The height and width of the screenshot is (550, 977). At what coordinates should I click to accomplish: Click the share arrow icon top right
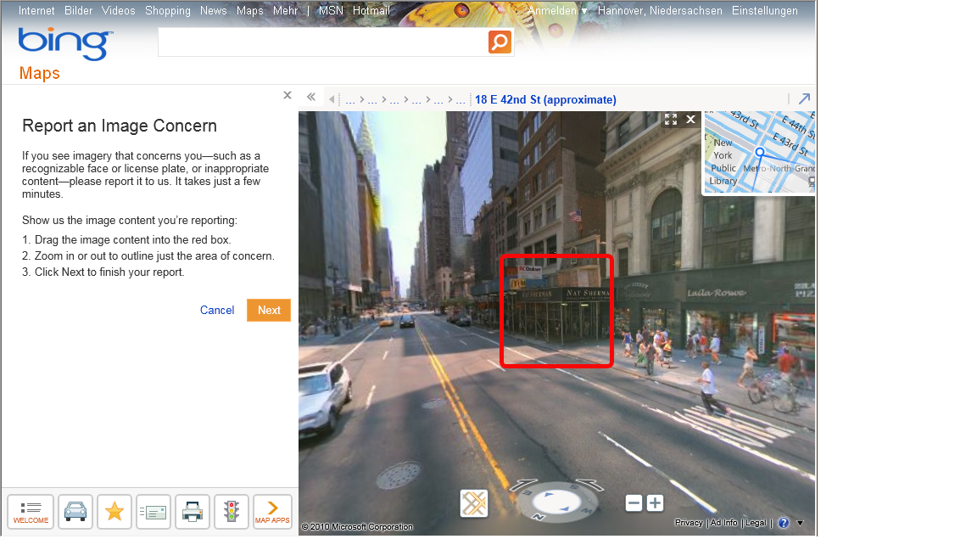[x=804, y=98]
